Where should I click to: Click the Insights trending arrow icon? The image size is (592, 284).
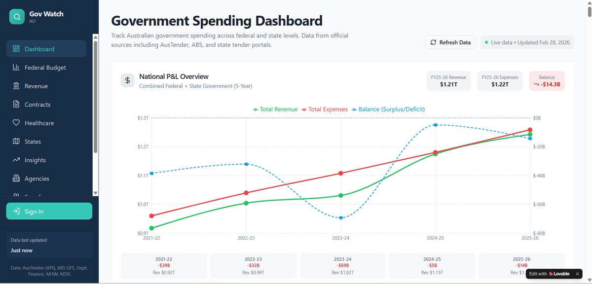[x=16, y=160]
